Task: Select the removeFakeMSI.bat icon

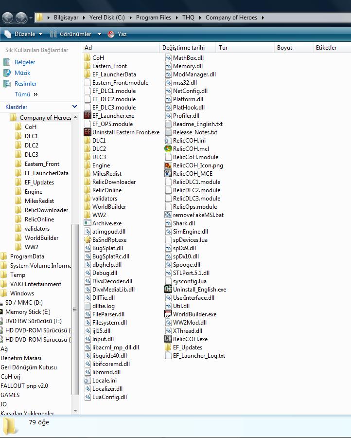Action: [x=168, y=215]
